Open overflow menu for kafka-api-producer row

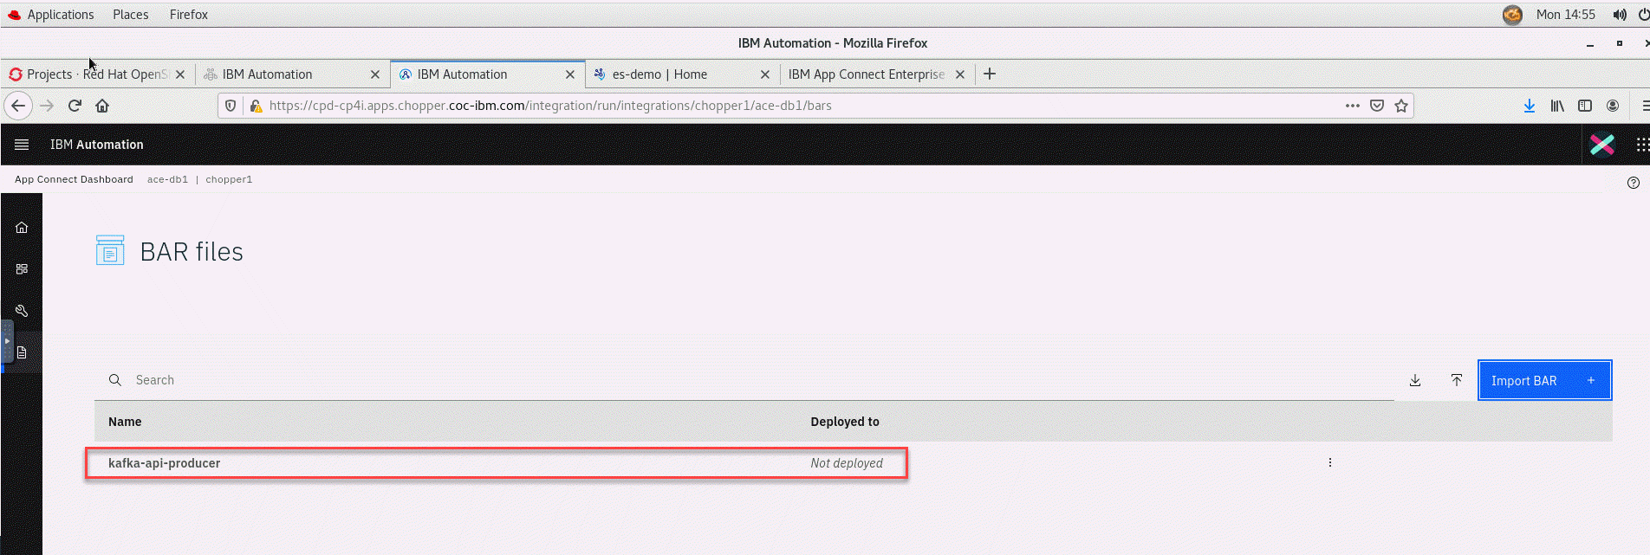[x=1330, y=462]
